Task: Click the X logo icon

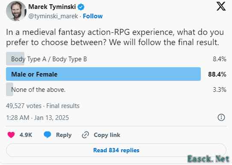Action: point(221,7)
